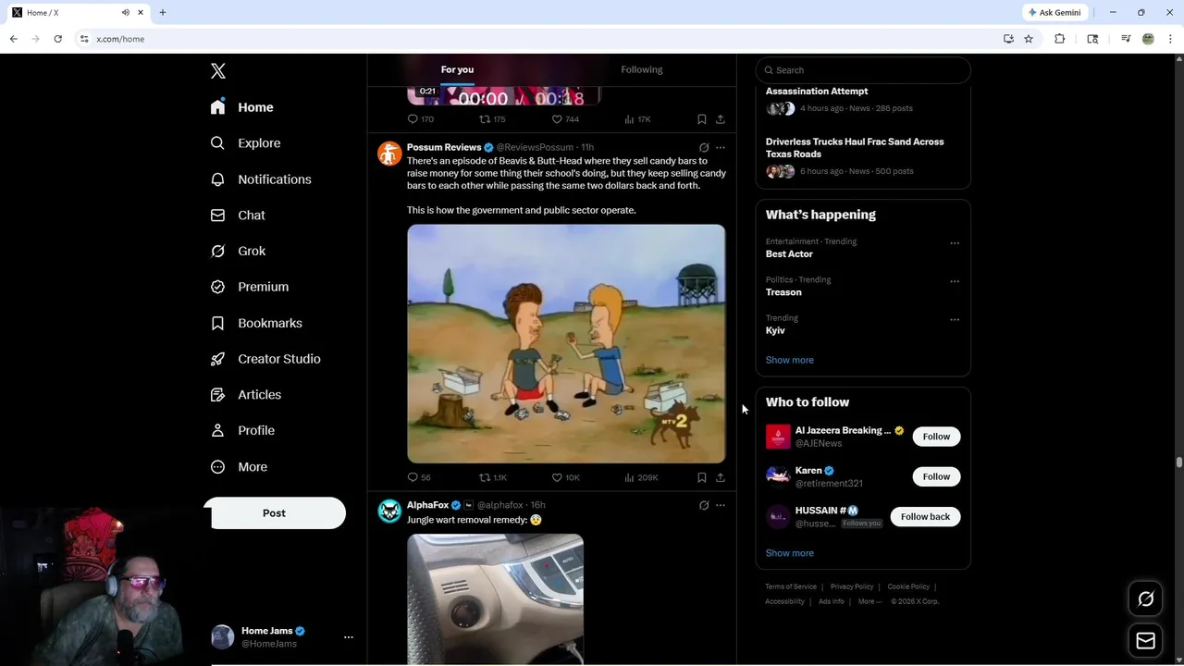Switch to the Following tab
This screenshot has height=666, width=1184.
[x=642, y=69]
